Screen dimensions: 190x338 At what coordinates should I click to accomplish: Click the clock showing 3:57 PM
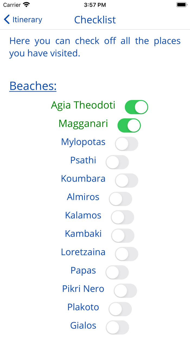pyautogui.click(x=95, y=5)
